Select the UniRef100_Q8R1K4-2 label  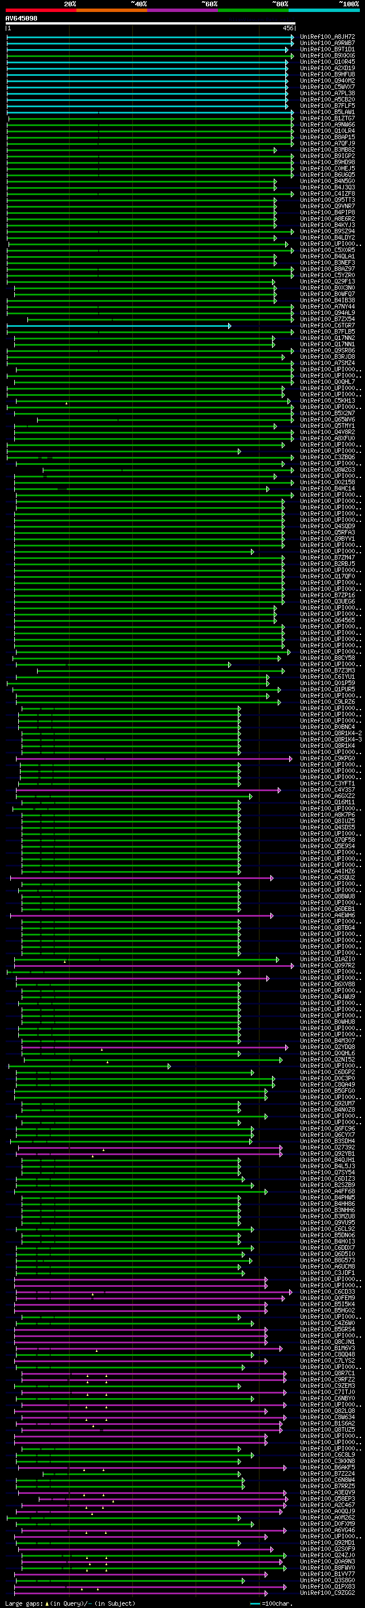[331, 734]
